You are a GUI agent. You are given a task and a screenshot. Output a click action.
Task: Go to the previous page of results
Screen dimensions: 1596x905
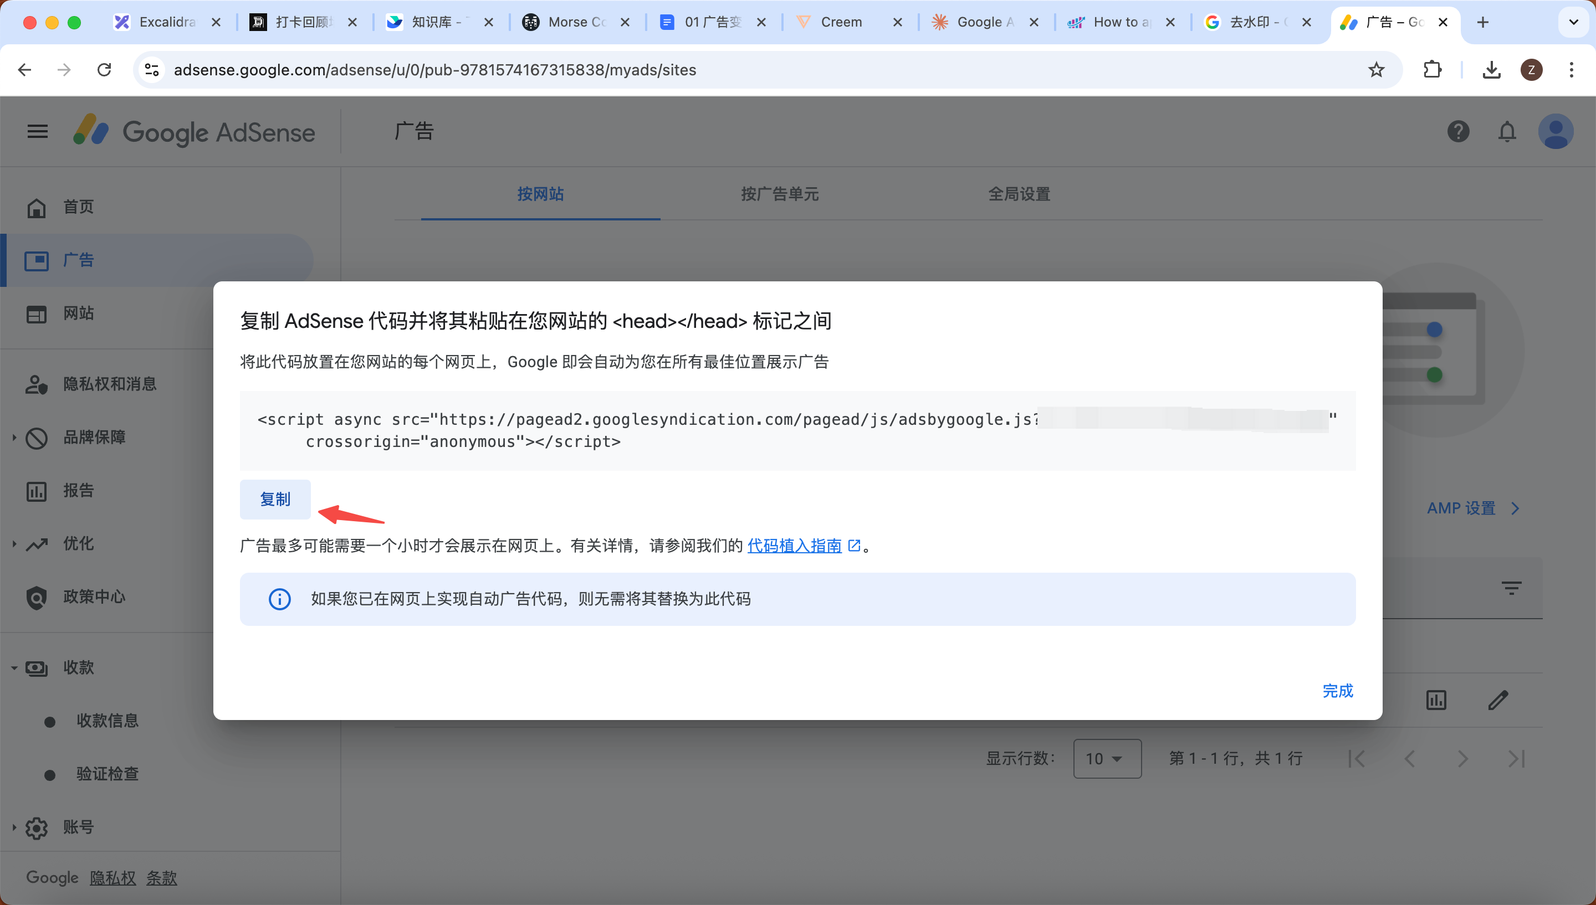click(1409, 758)
